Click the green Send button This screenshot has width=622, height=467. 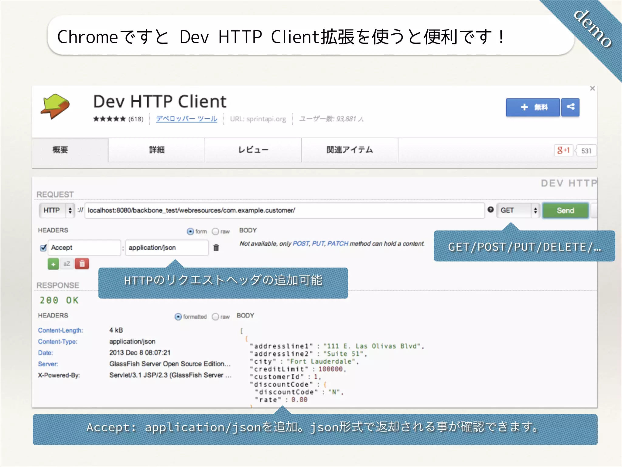point(566,210)
